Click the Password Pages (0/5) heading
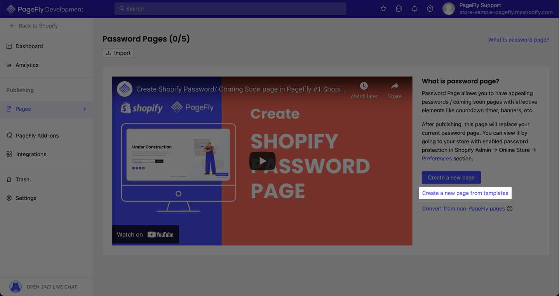 [146, 39]
